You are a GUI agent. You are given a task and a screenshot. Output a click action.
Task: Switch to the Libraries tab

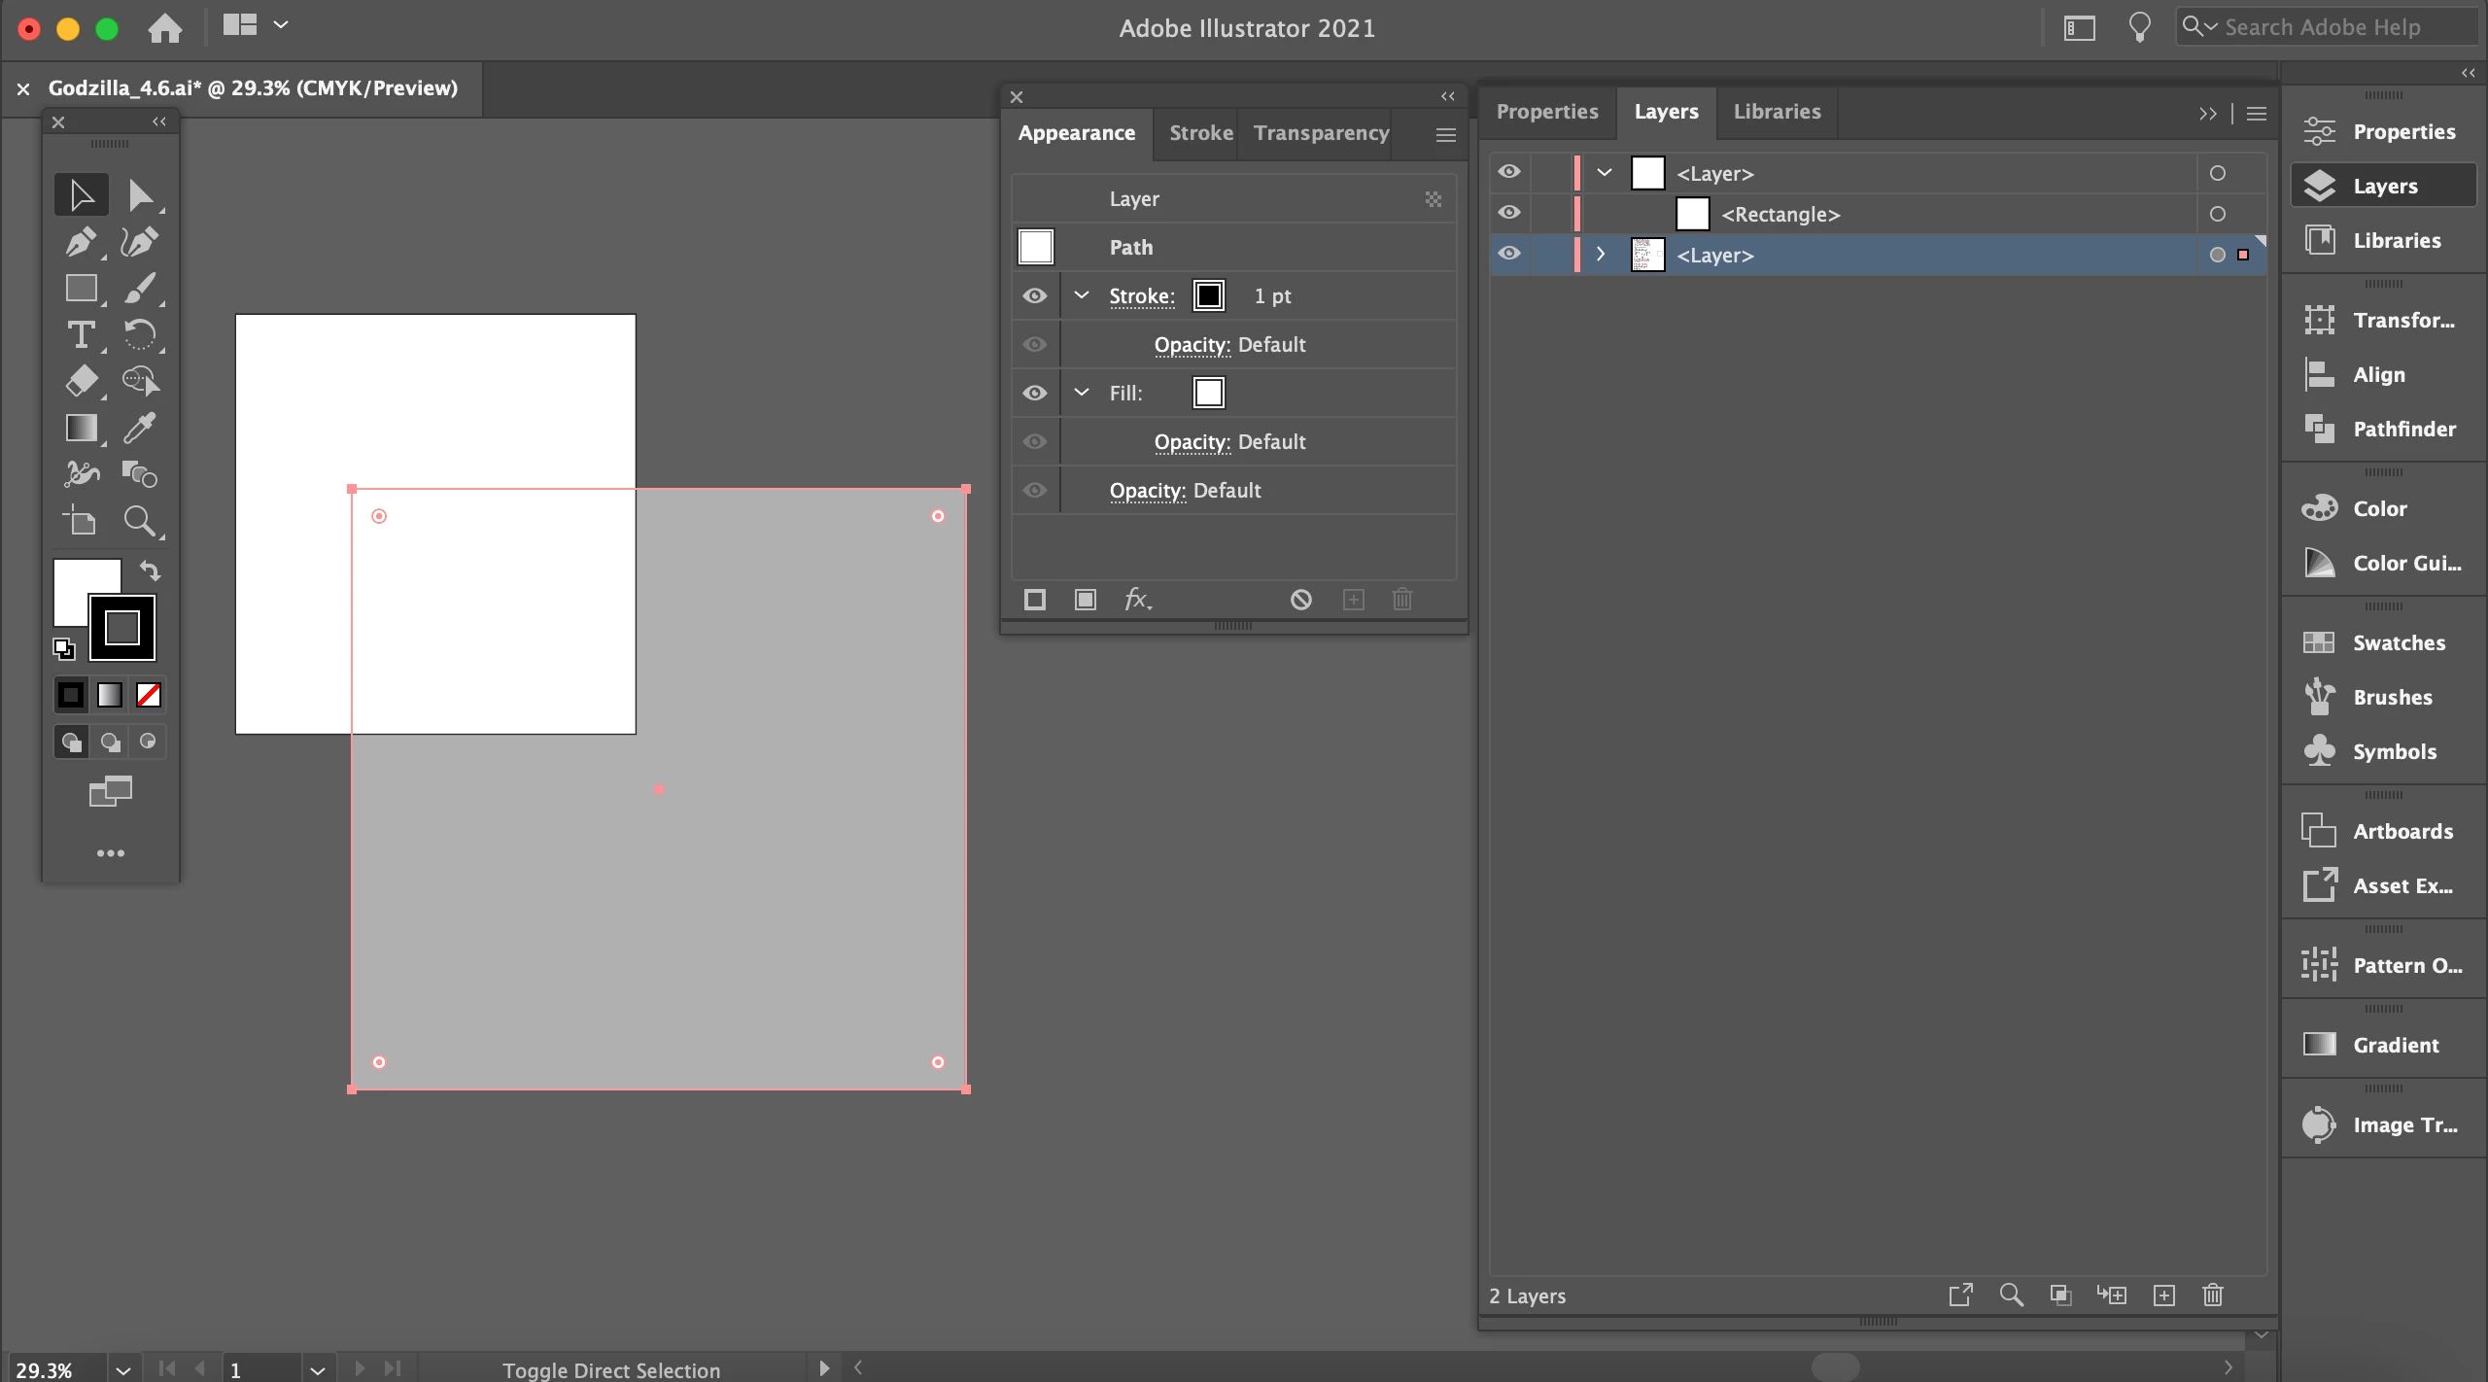[x=1777, y=112]
